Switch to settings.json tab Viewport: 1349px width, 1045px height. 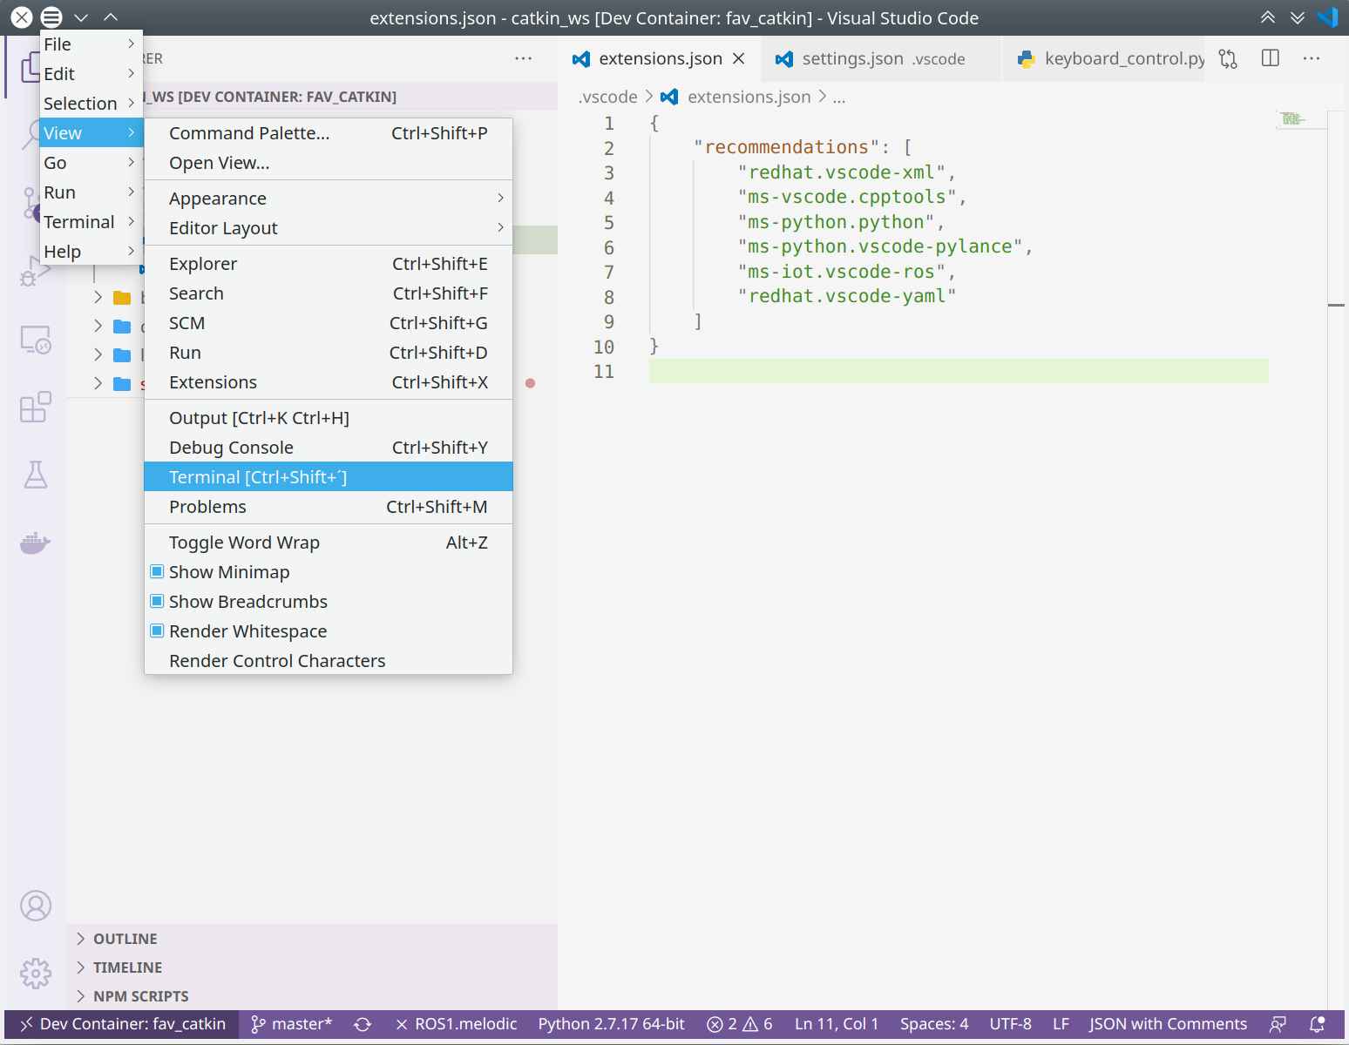coord(880,58)
